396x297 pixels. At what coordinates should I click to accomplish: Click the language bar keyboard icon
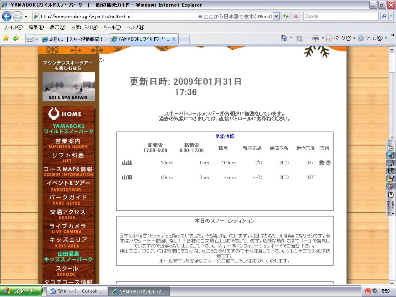391,148
